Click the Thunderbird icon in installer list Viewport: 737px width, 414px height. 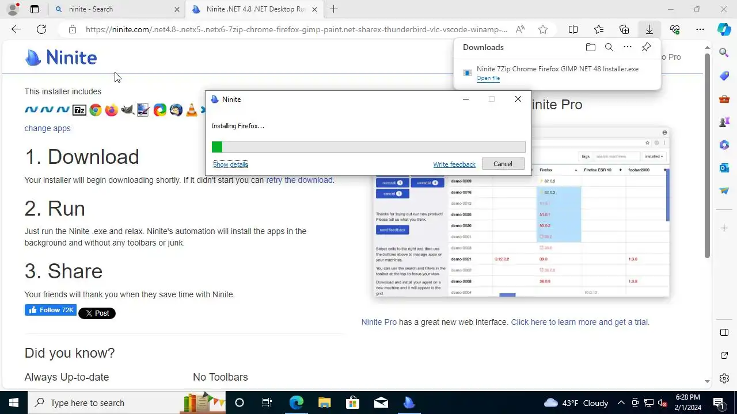(176, 110)
